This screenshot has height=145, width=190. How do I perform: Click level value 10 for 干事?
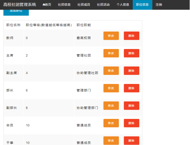[28, 143]
